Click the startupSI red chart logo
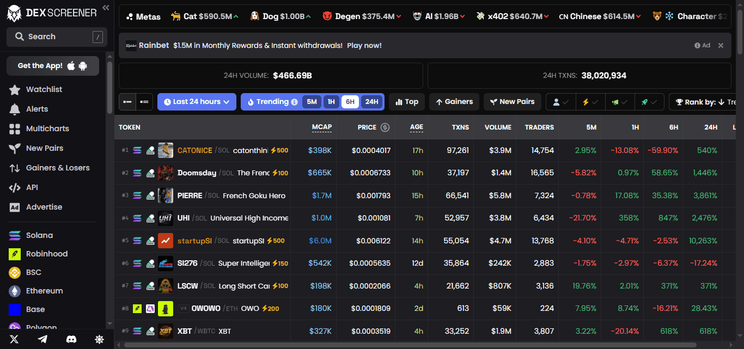The width and height of the screenshot is (744, 349). [x=166, y=241]
